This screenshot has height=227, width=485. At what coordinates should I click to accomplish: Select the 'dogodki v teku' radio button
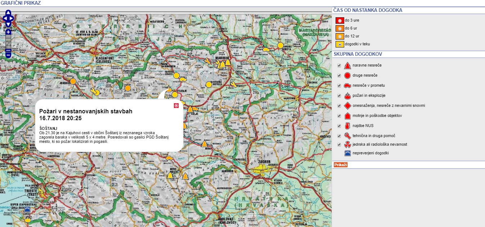340,44
